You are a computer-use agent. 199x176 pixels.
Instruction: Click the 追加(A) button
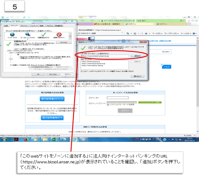[138, 56]
